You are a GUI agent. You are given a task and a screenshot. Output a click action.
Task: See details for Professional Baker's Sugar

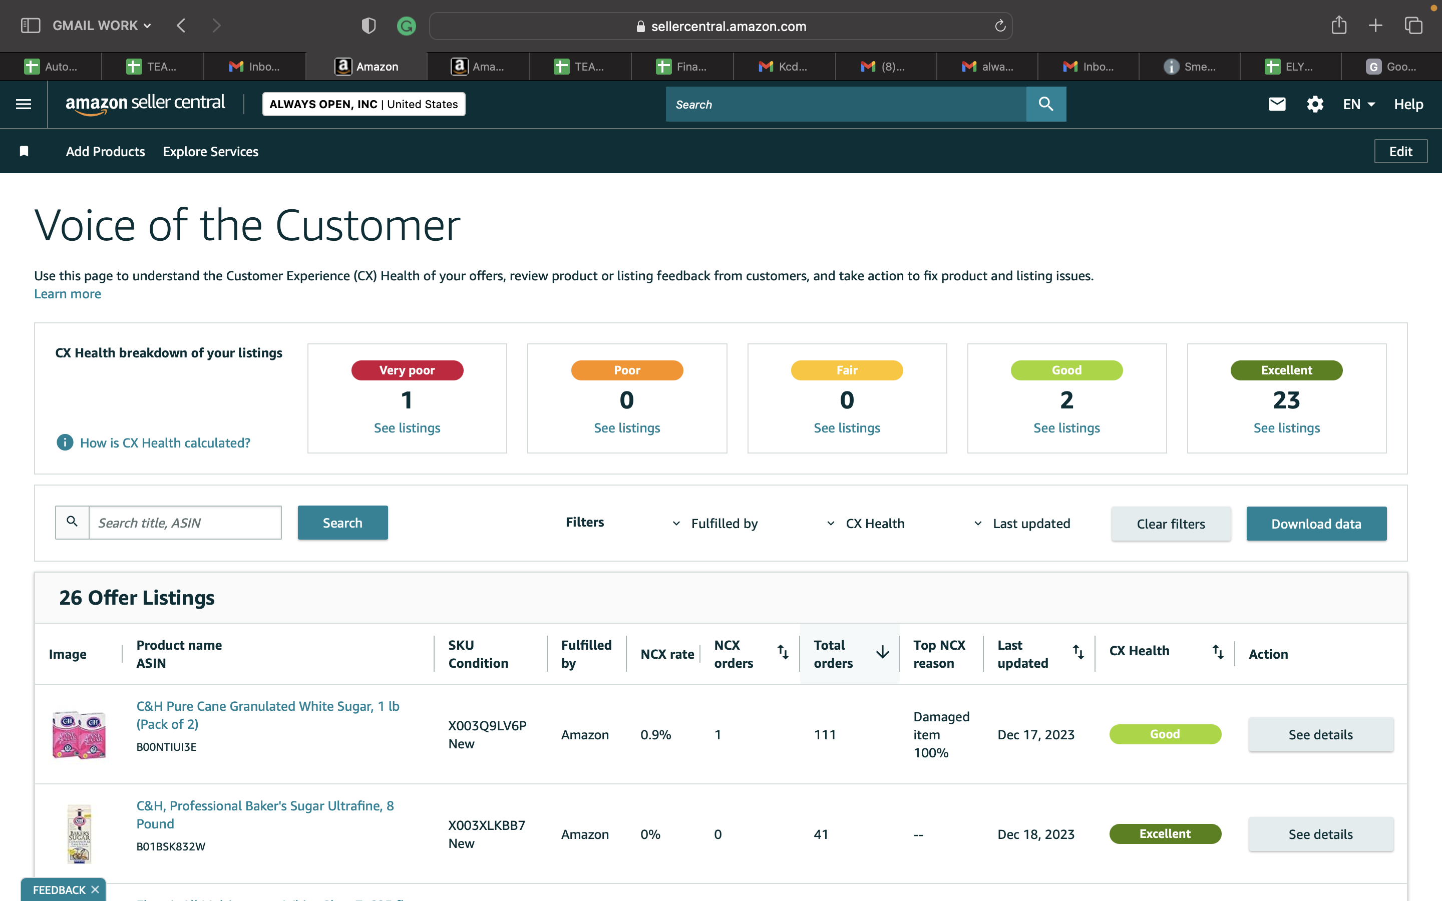(x=1320, y=833)
